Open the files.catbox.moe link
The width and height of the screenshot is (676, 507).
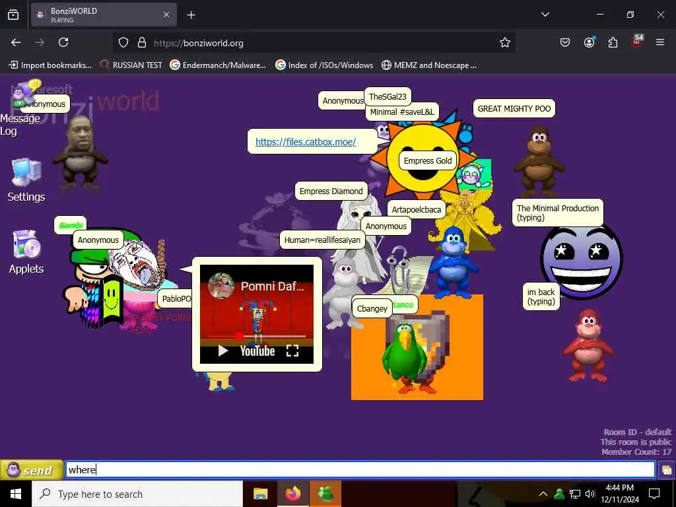pyautogui.click(x=306, y=142)
